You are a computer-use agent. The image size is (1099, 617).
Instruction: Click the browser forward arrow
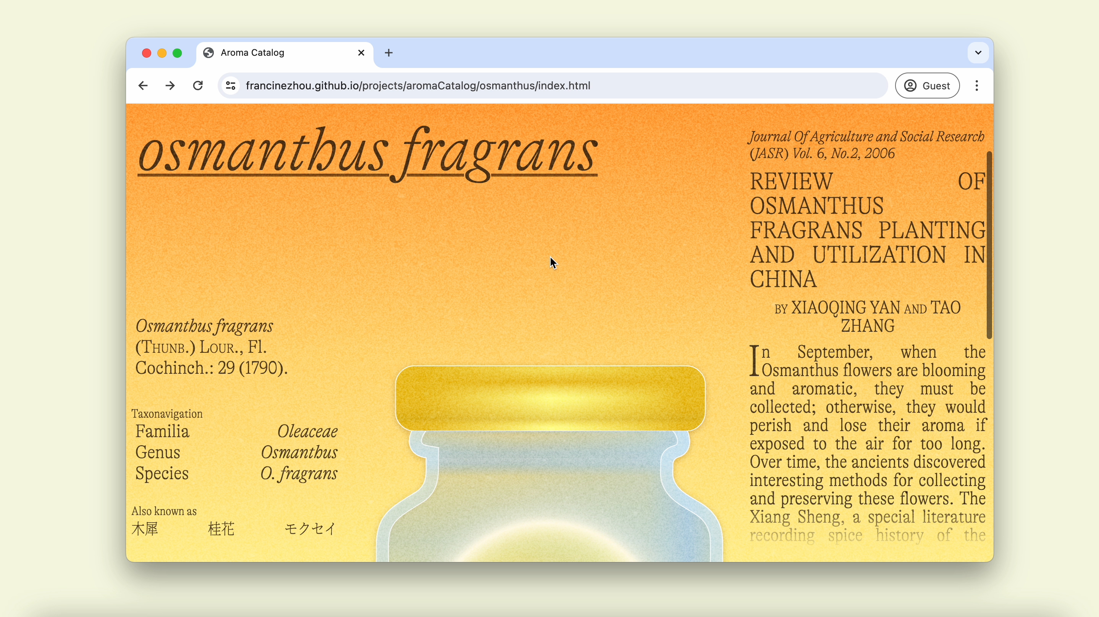pyautogui.click(x=170, y=86)
